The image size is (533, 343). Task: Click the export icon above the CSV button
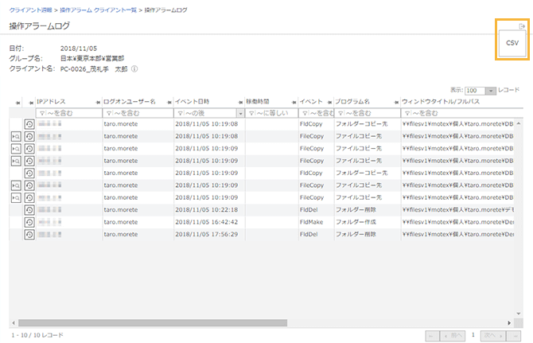pyautogui.click(x=521, y=26)
